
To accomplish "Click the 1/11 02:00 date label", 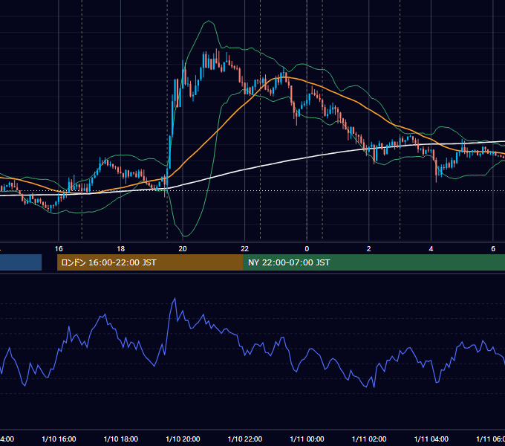I will click(x=369, y=439).
